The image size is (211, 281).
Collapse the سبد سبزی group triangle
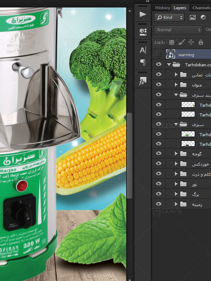pos(176,95)
